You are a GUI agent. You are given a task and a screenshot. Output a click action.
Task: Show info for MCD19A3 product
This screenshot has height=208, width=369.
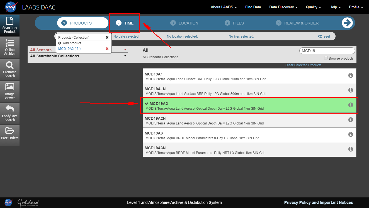[351, 134]
